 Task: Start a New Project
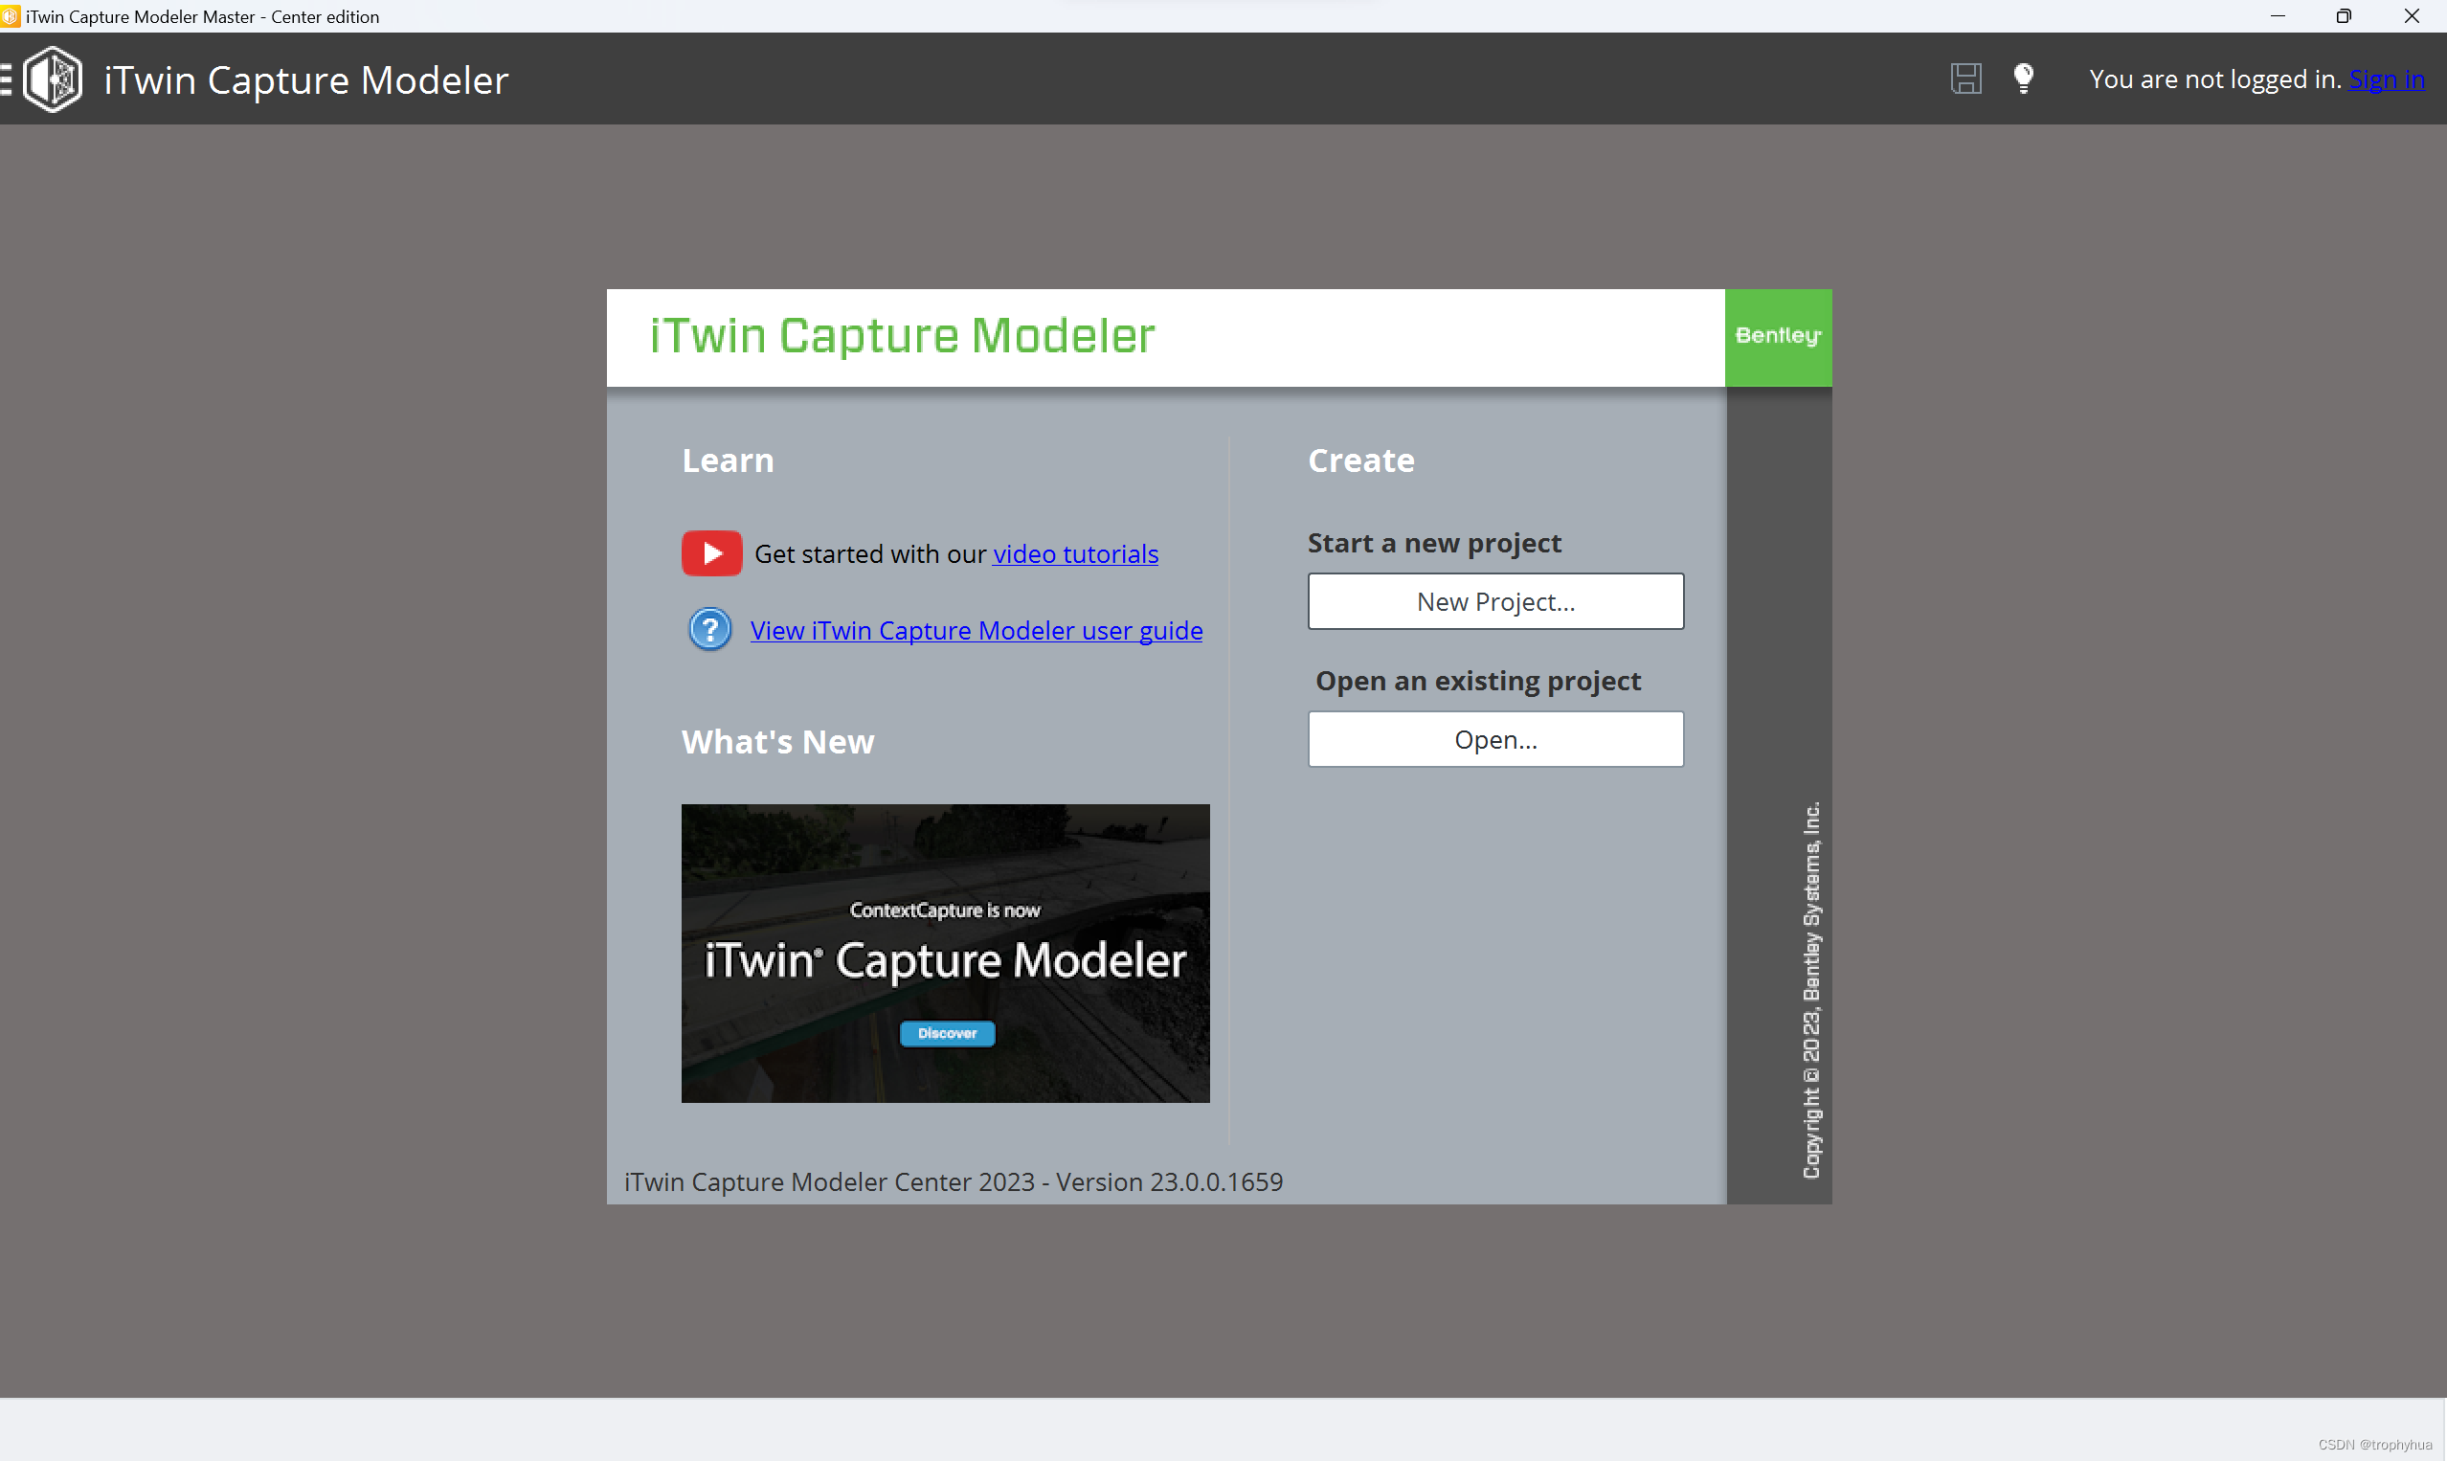click(1495, 601)
